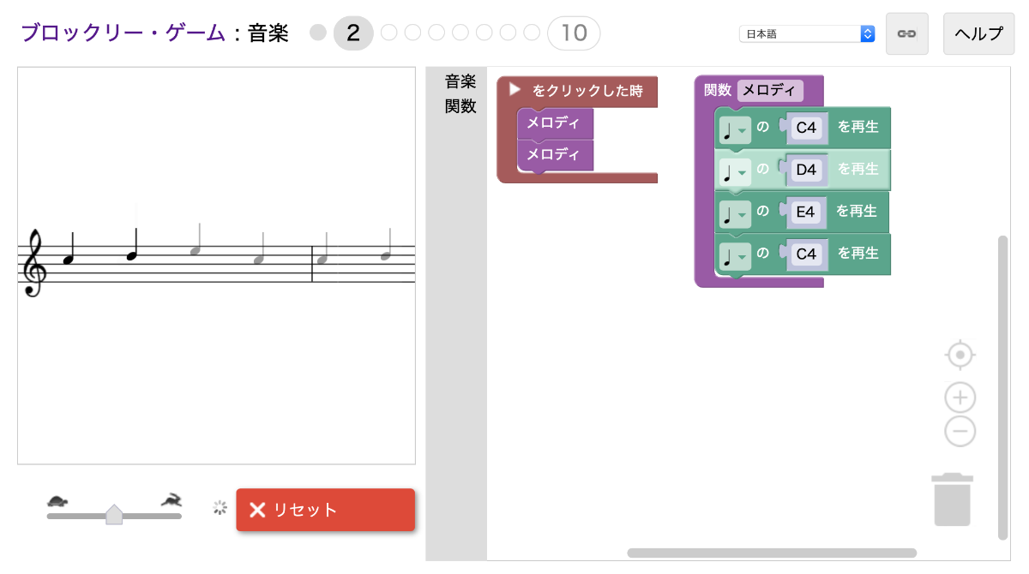Viewport: 1029px width, 574px height.
Task: Zoom in on the workspace
Action: [960, 397]
